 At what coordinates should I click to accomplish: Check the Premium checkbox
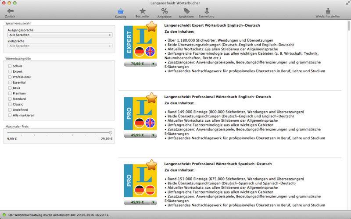[x=10, y=93]
